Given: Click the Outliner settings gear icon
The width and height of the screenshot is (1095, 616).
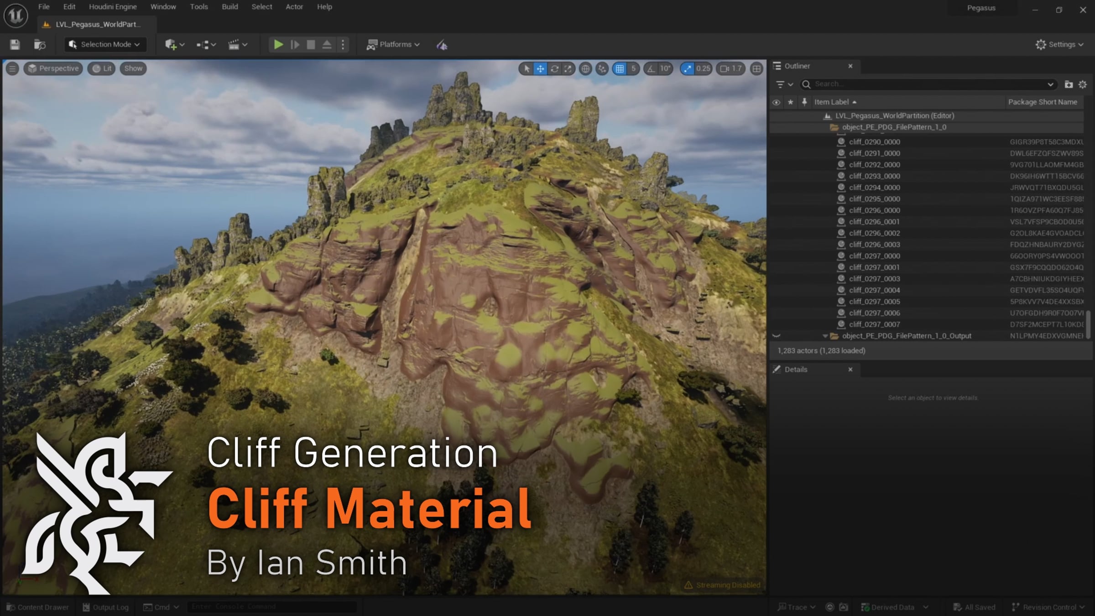Looking at the screenshot, I should coord(1082,84).
